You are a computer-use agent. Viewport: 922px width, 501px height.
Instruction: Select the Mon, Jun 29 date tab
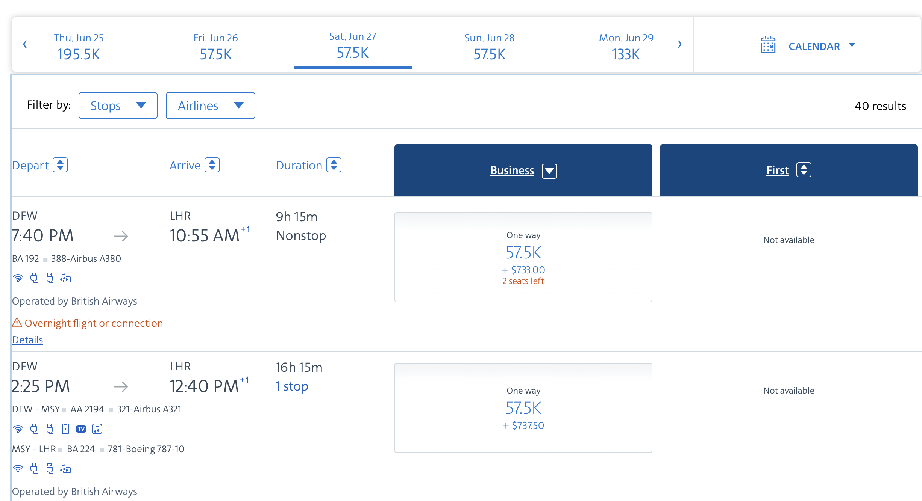[x=626, y=46]
